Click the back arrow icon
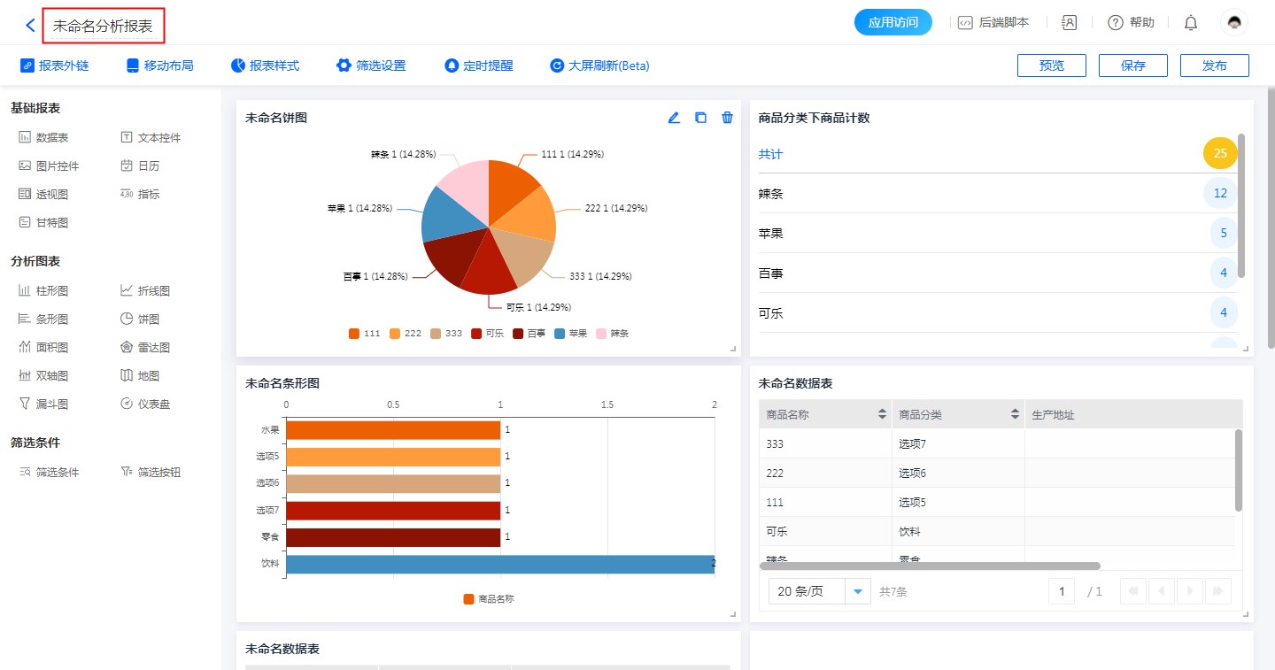 pyautogui.click(x=30, y=26)
